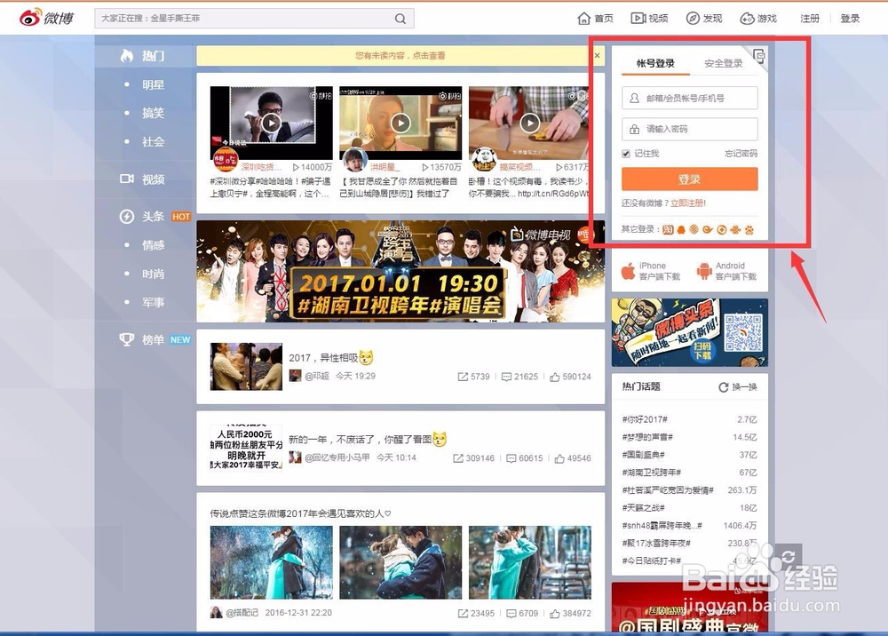This screenshot has height=636, width=888.
Task: Toggle the 记住我 remember me checkbox
Action: (x=626, y=154)
